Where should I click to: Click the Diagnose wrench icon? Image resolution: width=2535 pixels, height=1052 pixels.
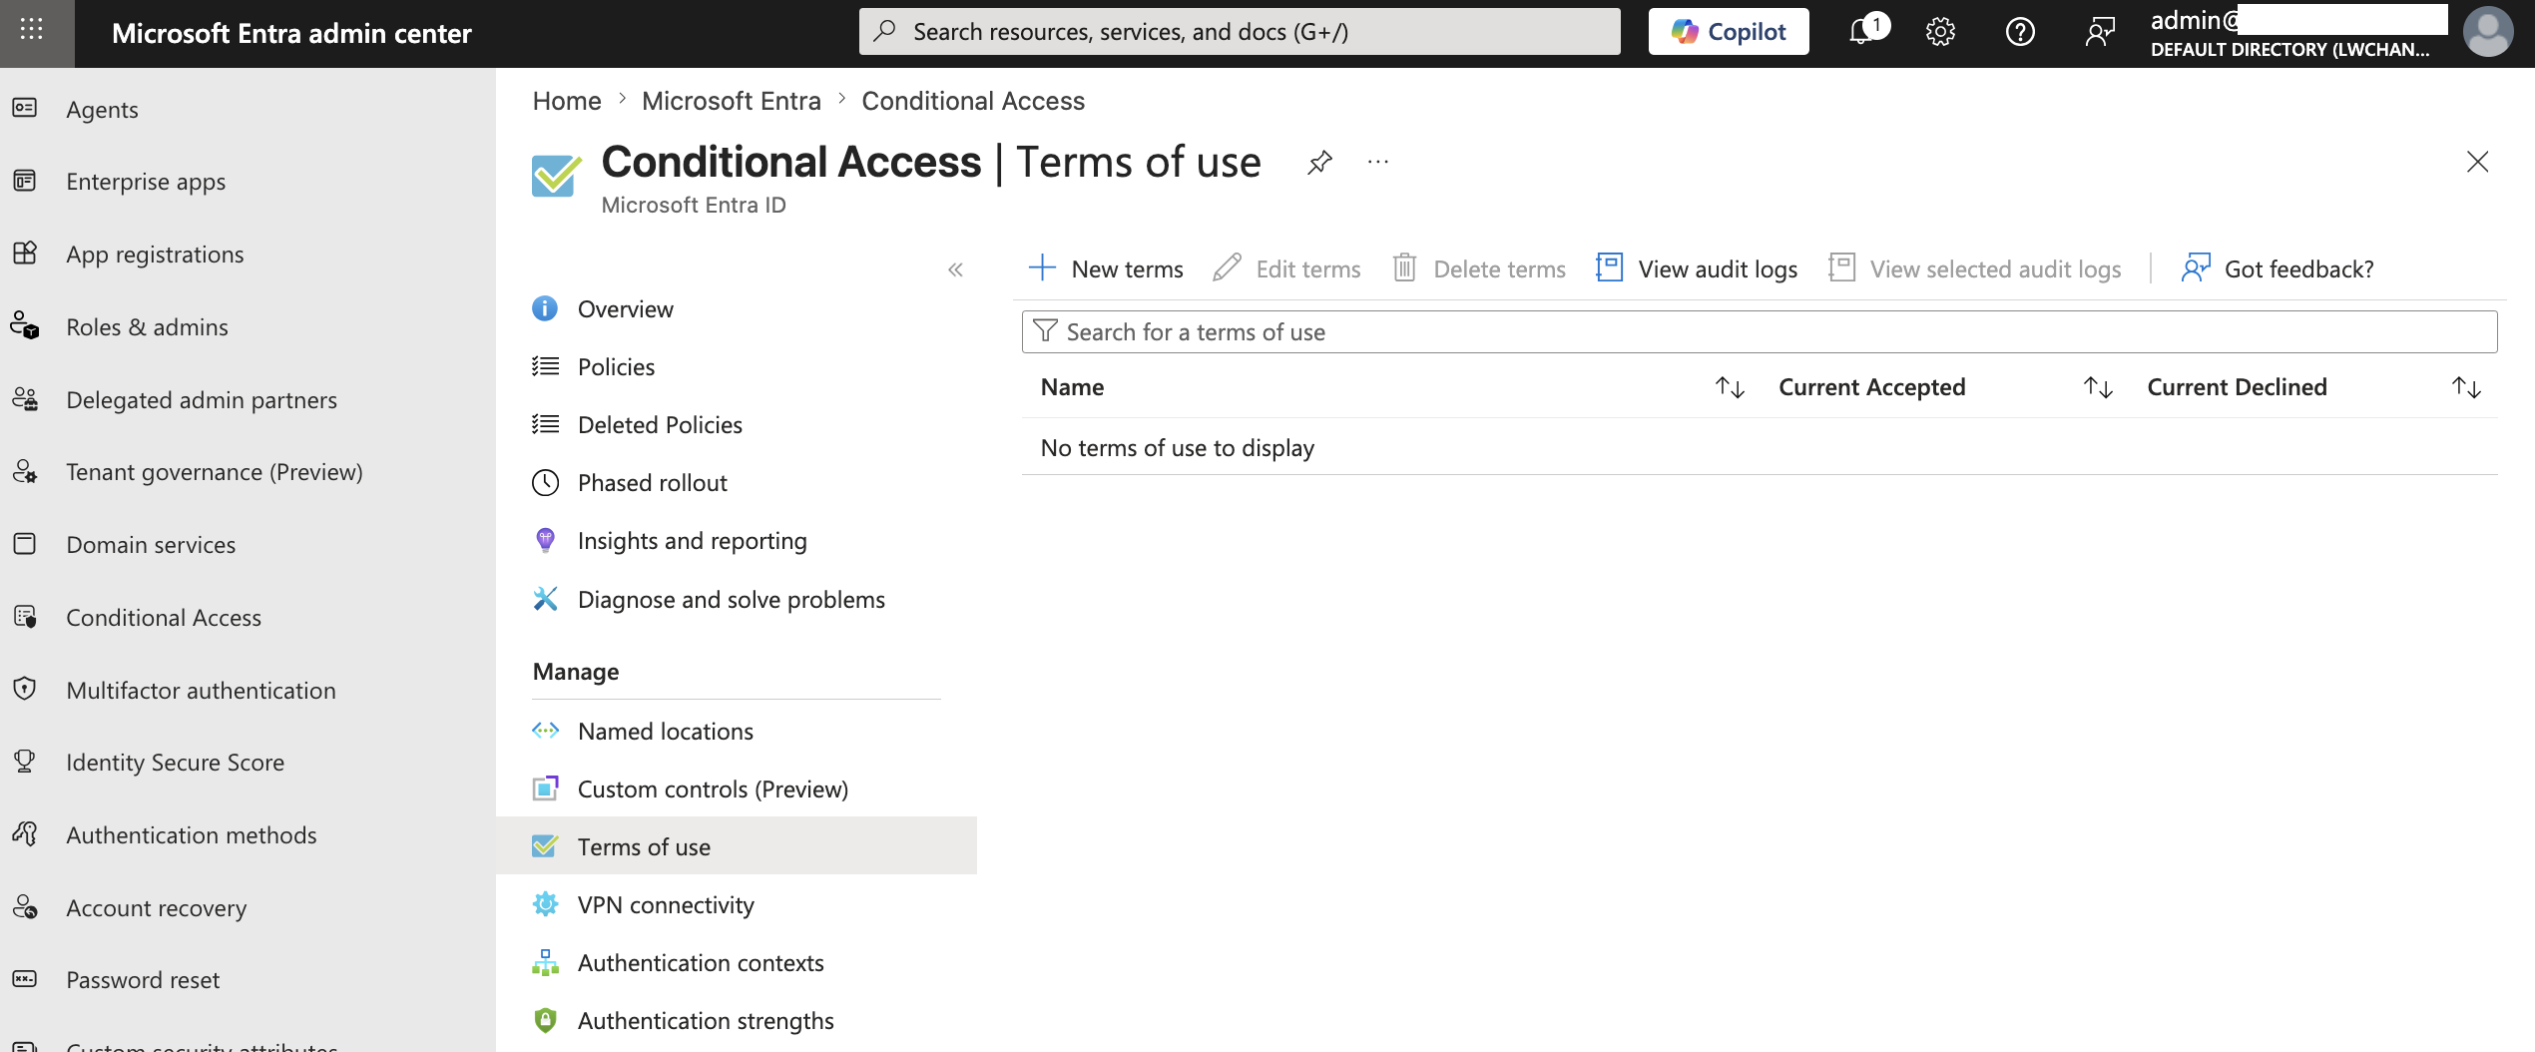545,600
